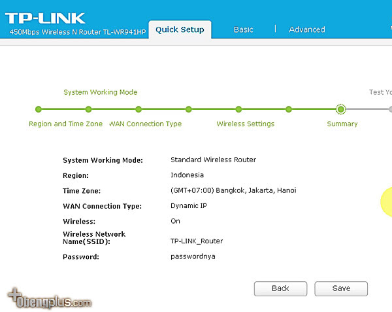Click the Standard Wireless Router value
This screenshot has height=312, width=392.
click(x=213, y=160)
